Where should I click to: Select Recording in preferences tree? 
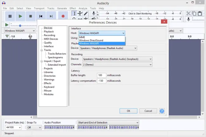coord(49,35)
